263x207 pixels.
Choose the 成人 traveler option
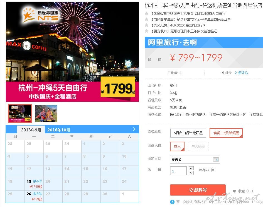[x=177, y=146]
